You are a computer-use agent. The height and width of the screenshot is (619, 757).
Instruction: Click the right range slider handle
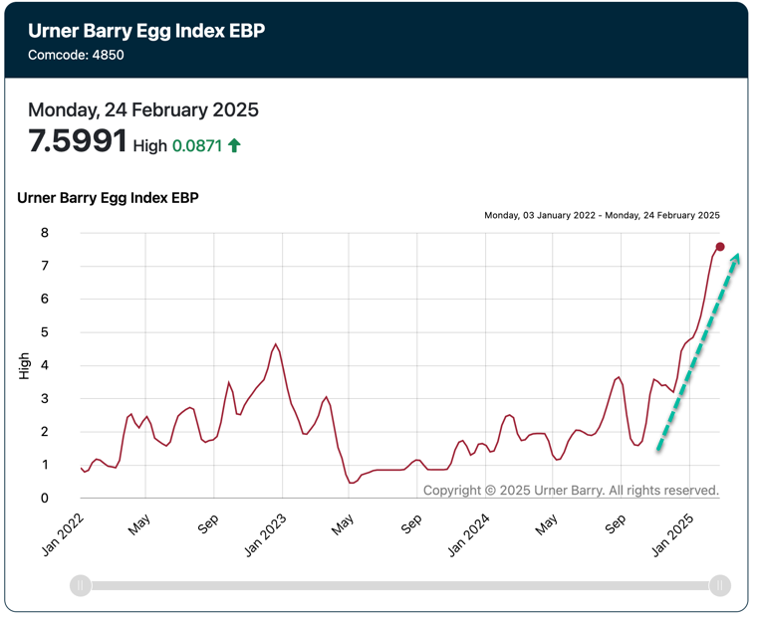720,586
